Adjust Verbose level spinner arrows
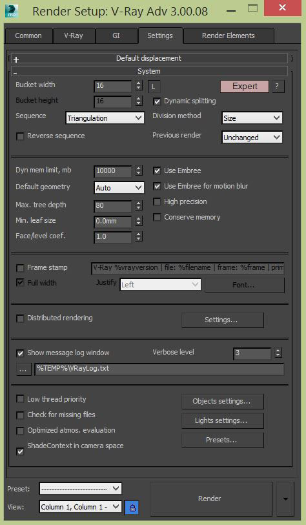Screen dimensions: 306x525 coord(278,354)
